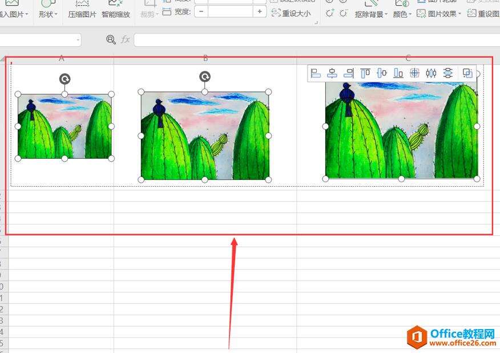Select the middle cactus picture in column B
Viewport: 500px width, 353px height.
(205, 137)
